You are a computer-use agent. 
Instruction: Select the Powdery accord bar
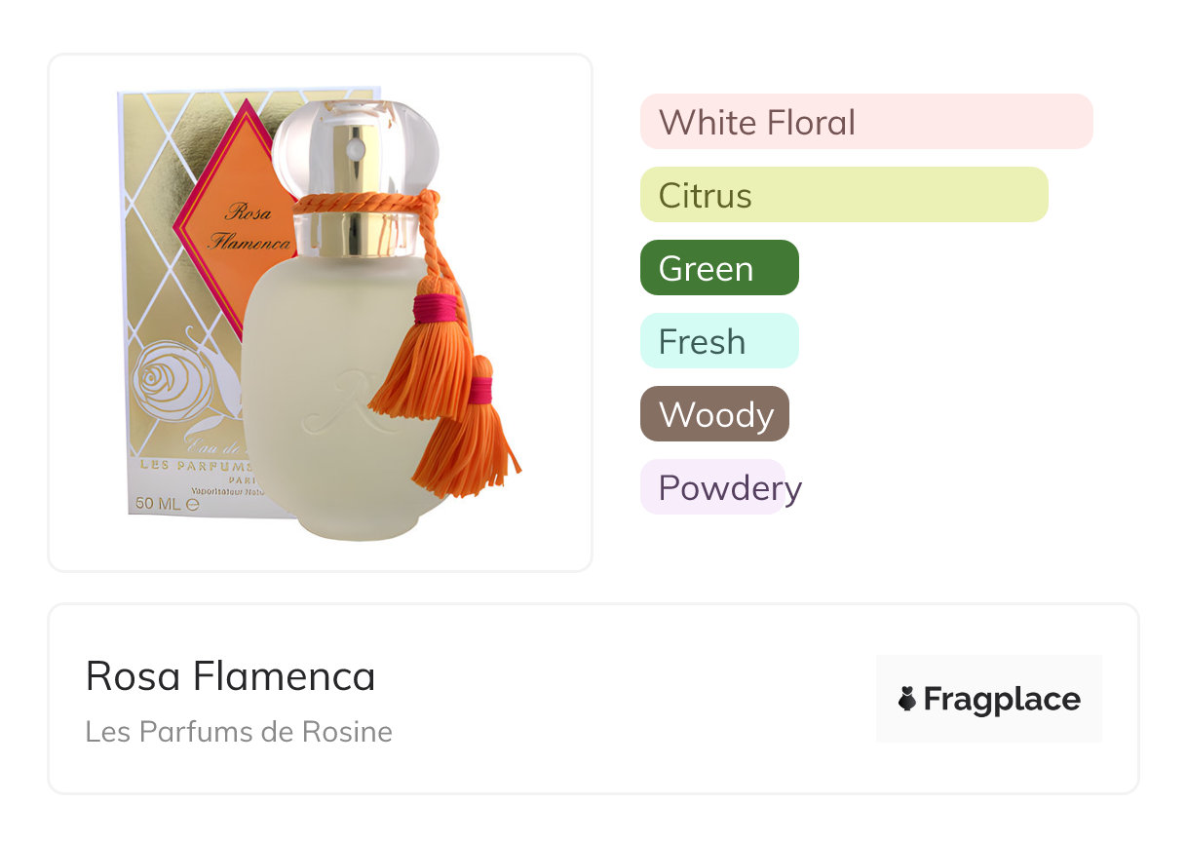pyautogui.click(x=712, y=487)
